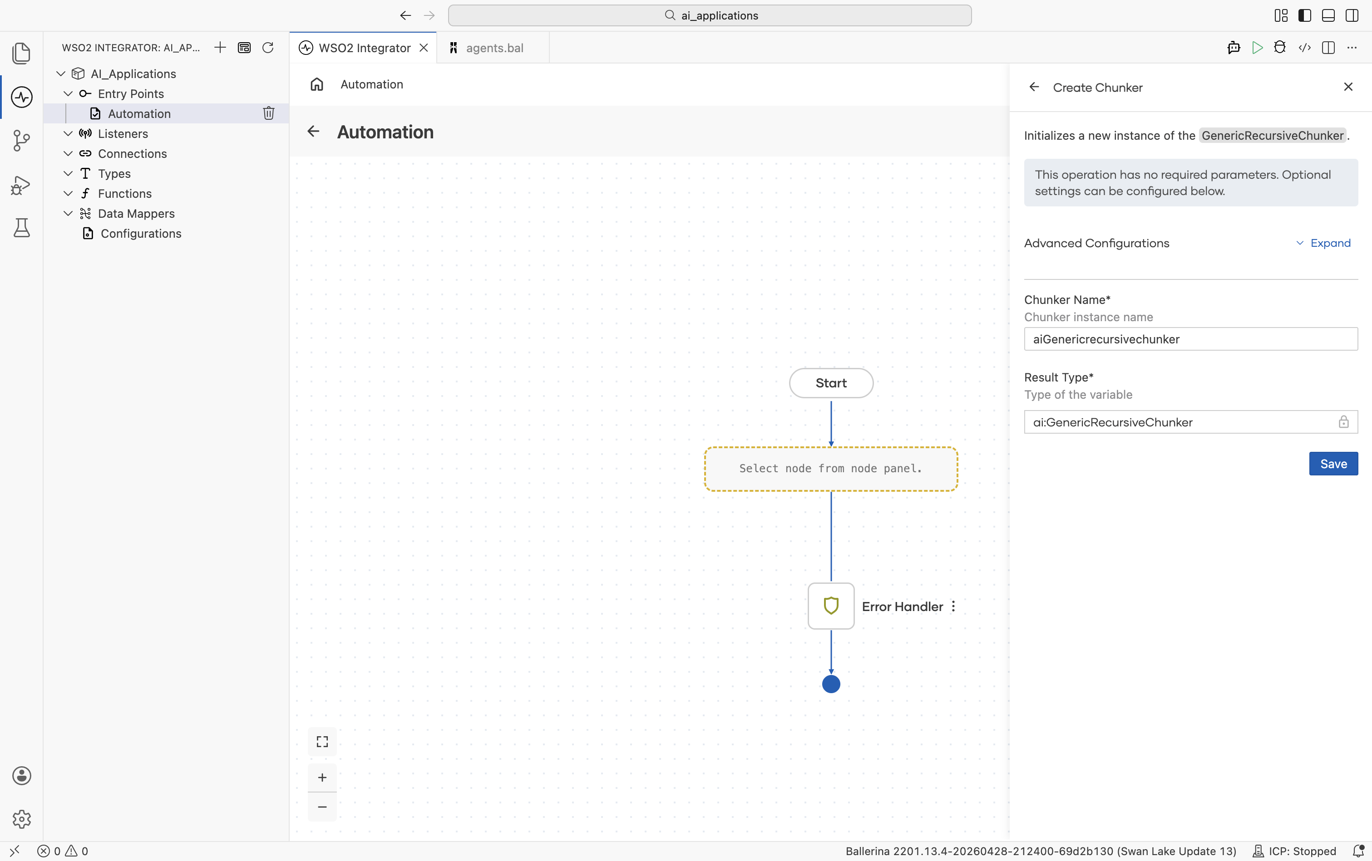Click ICP: Stopped status bar item
The image size is (1372, 861).
pyautogui.click(x=1294, y=851)
